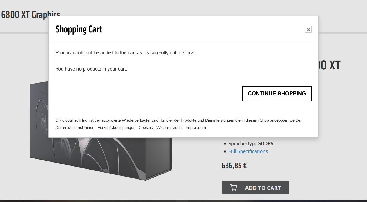Open the Datenschutzrichtlinien privacy link
367x202 pixels.
pos(75,128)
